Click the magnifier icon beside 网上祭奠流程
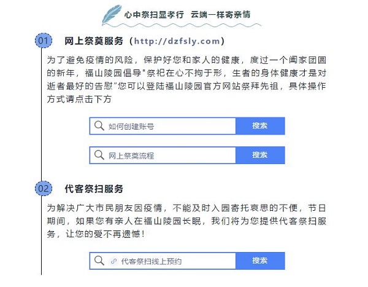The image size is (368, 287). tap(99, 155)
